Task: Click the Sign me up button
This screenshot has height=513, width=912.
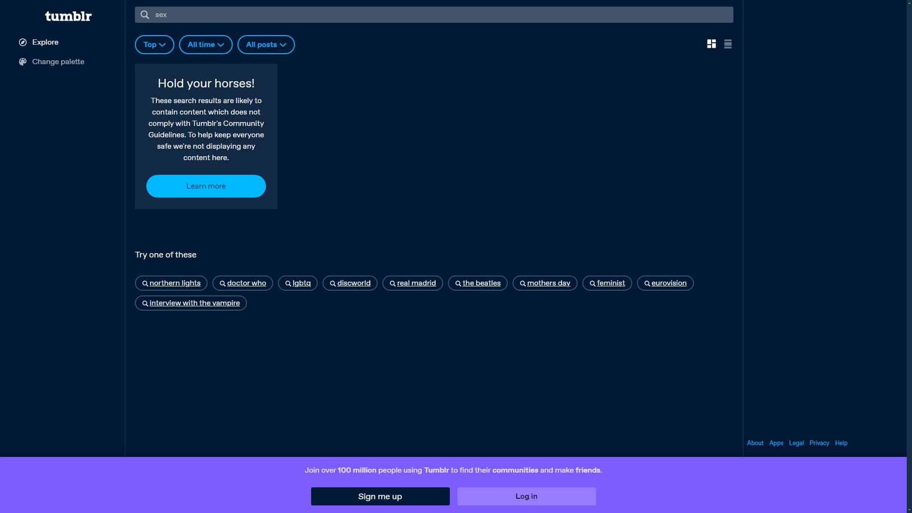Action: click(380, 496)
